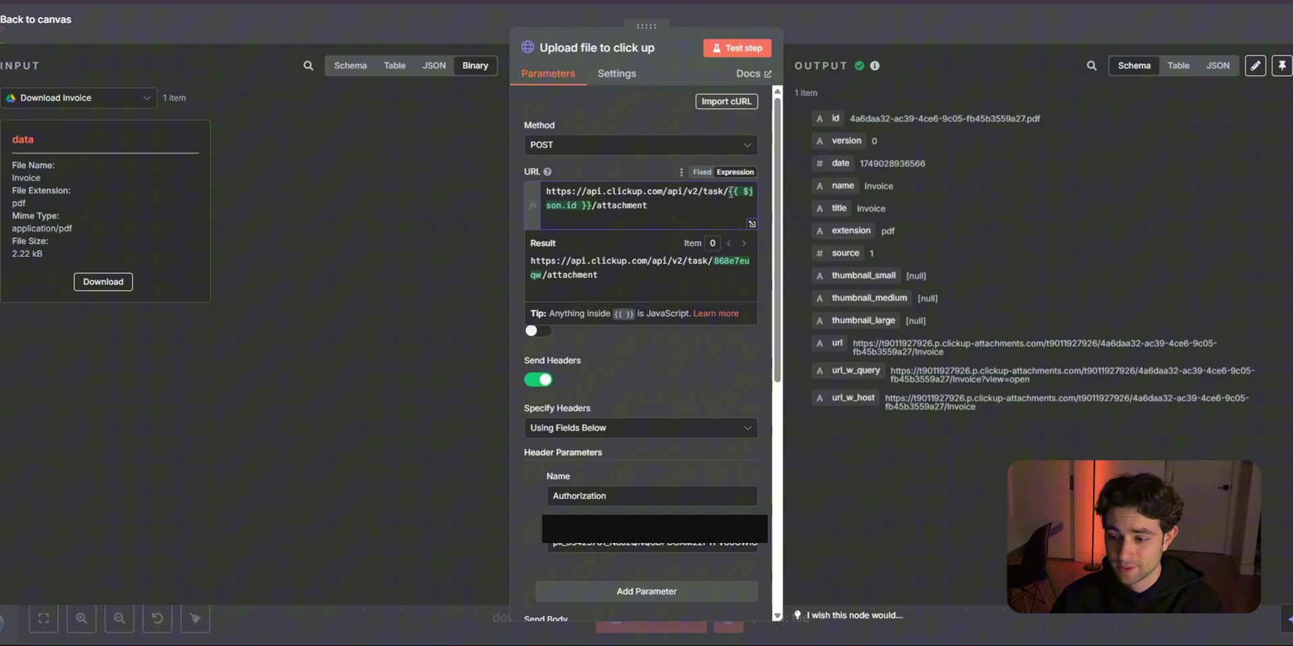Screen dimensions: 1293x646
Task: Open the Docs link
Action: click(x=754, y=73)
